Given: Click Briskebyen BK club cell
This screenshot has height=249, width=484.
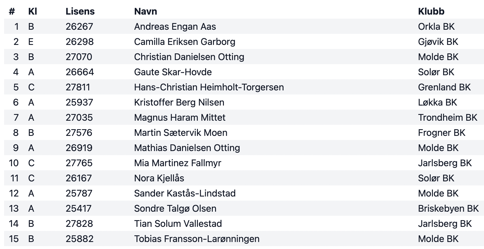Looking at the screenshot, I should pyautogui.click(x=448, y=208).
